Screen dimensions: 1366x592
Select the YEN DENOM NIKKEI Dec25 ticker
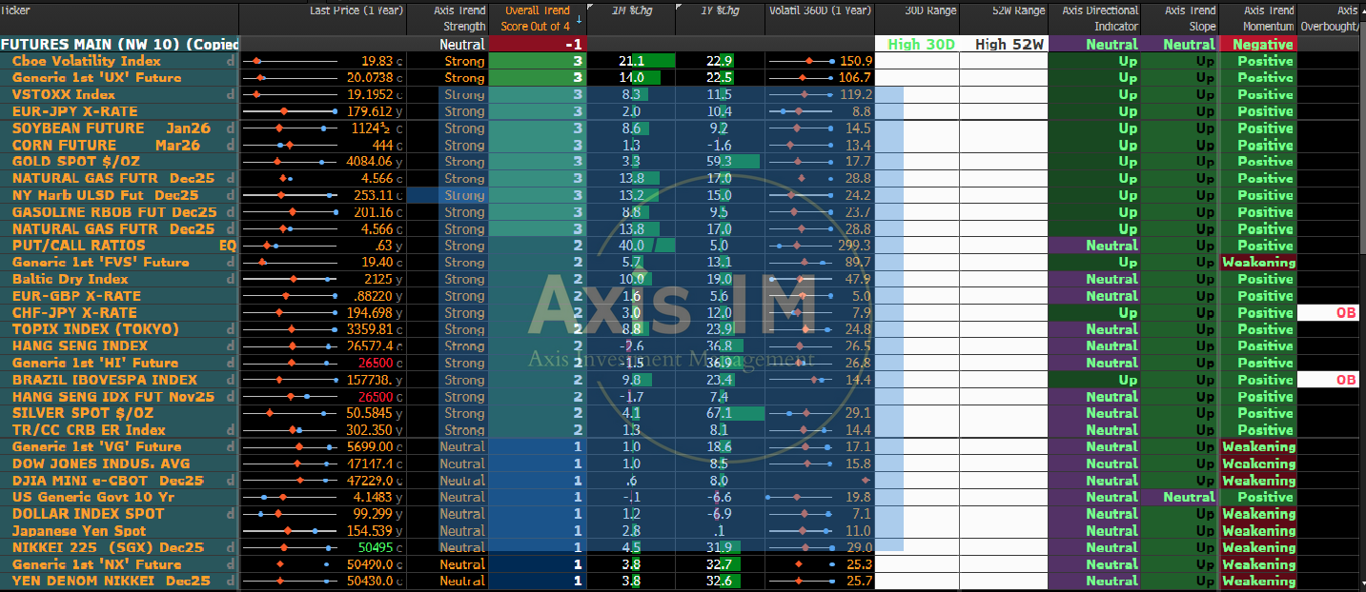111,581
